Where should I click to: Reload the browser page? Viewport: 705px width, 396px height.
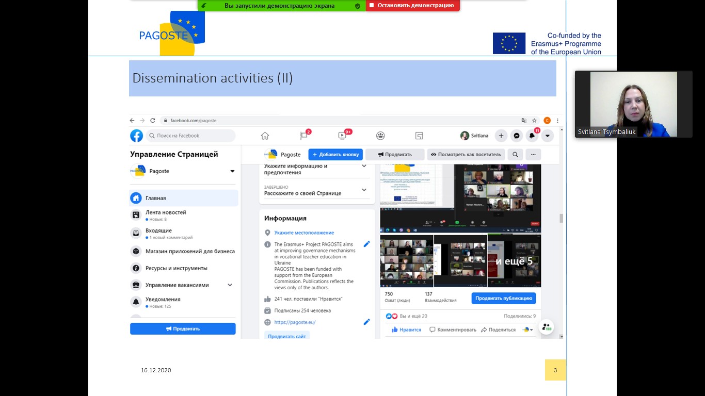click(x=153, y=120)
